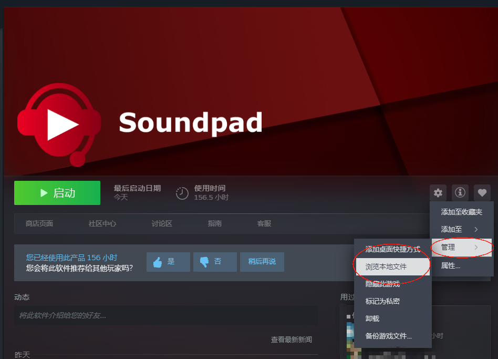Click the 将此软件介绍给您的好友 input field

click(166, 316)
